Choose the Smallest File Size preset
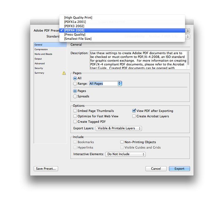The image size is (224, 202). (122, 39)
